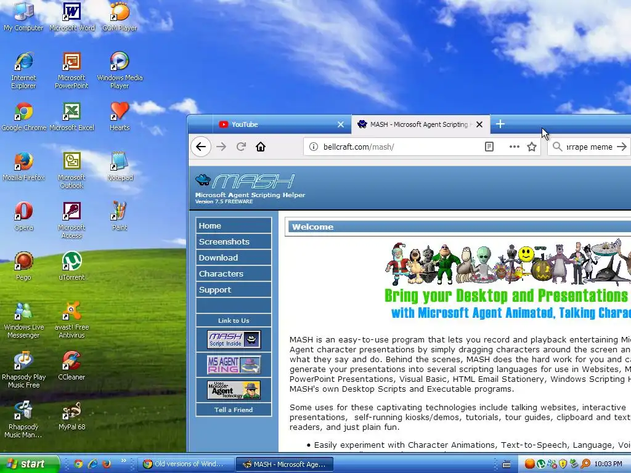This screenshot has width=631, height=473.
Task: Launch Pego desktop icon
Action: coord(23,266)
